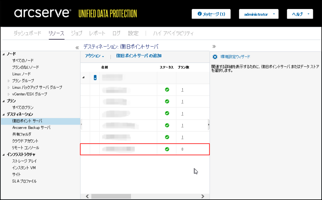Screen dimensions: 322x200
Task: Open the アクション dropdown menu
Action: pos(94,56)
